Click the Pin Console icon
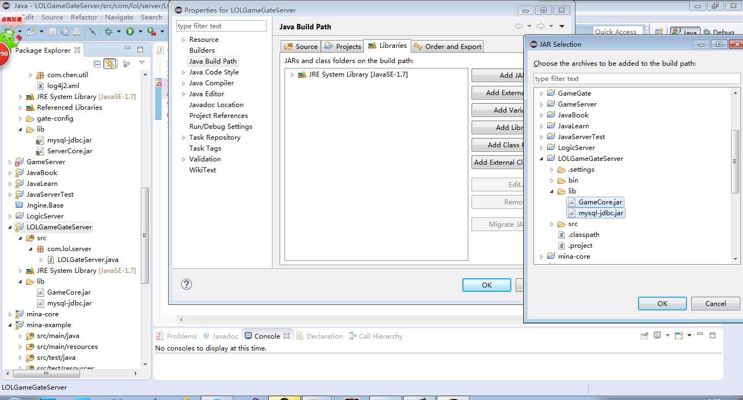Viewport: 743px width, 400px height. [645, 335]
